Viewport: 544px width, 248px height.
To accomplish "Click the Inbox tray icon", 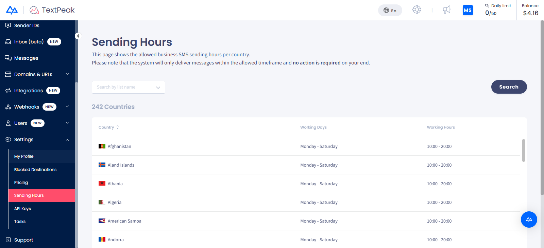I will pos(8,42).
